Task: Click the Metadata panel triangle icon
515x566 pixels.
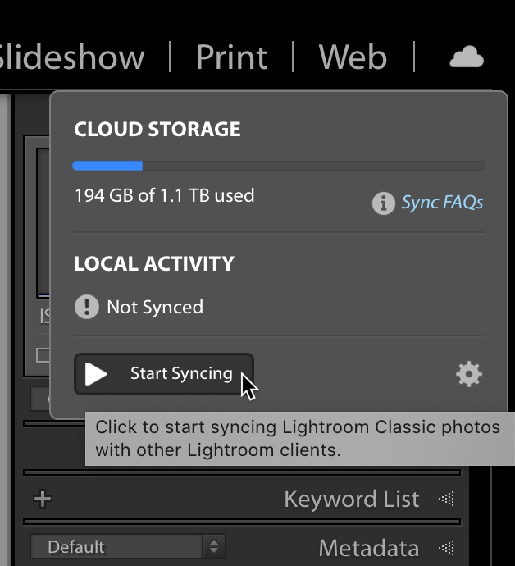Action: [446, 548]
